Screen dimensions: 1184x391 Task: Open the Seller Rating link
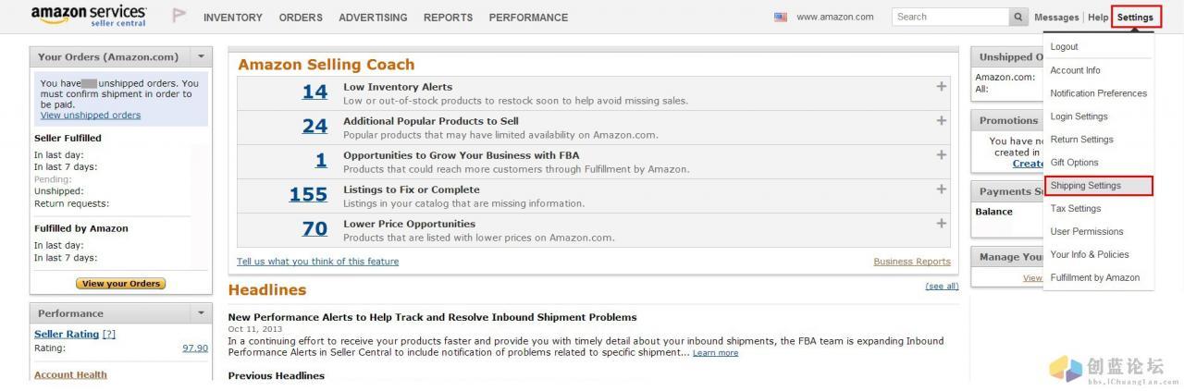click(67, 335)
